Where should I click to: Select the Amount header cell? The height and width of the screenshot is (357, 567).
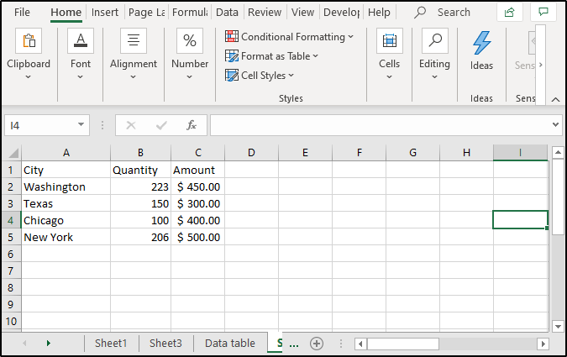point(197,170)
